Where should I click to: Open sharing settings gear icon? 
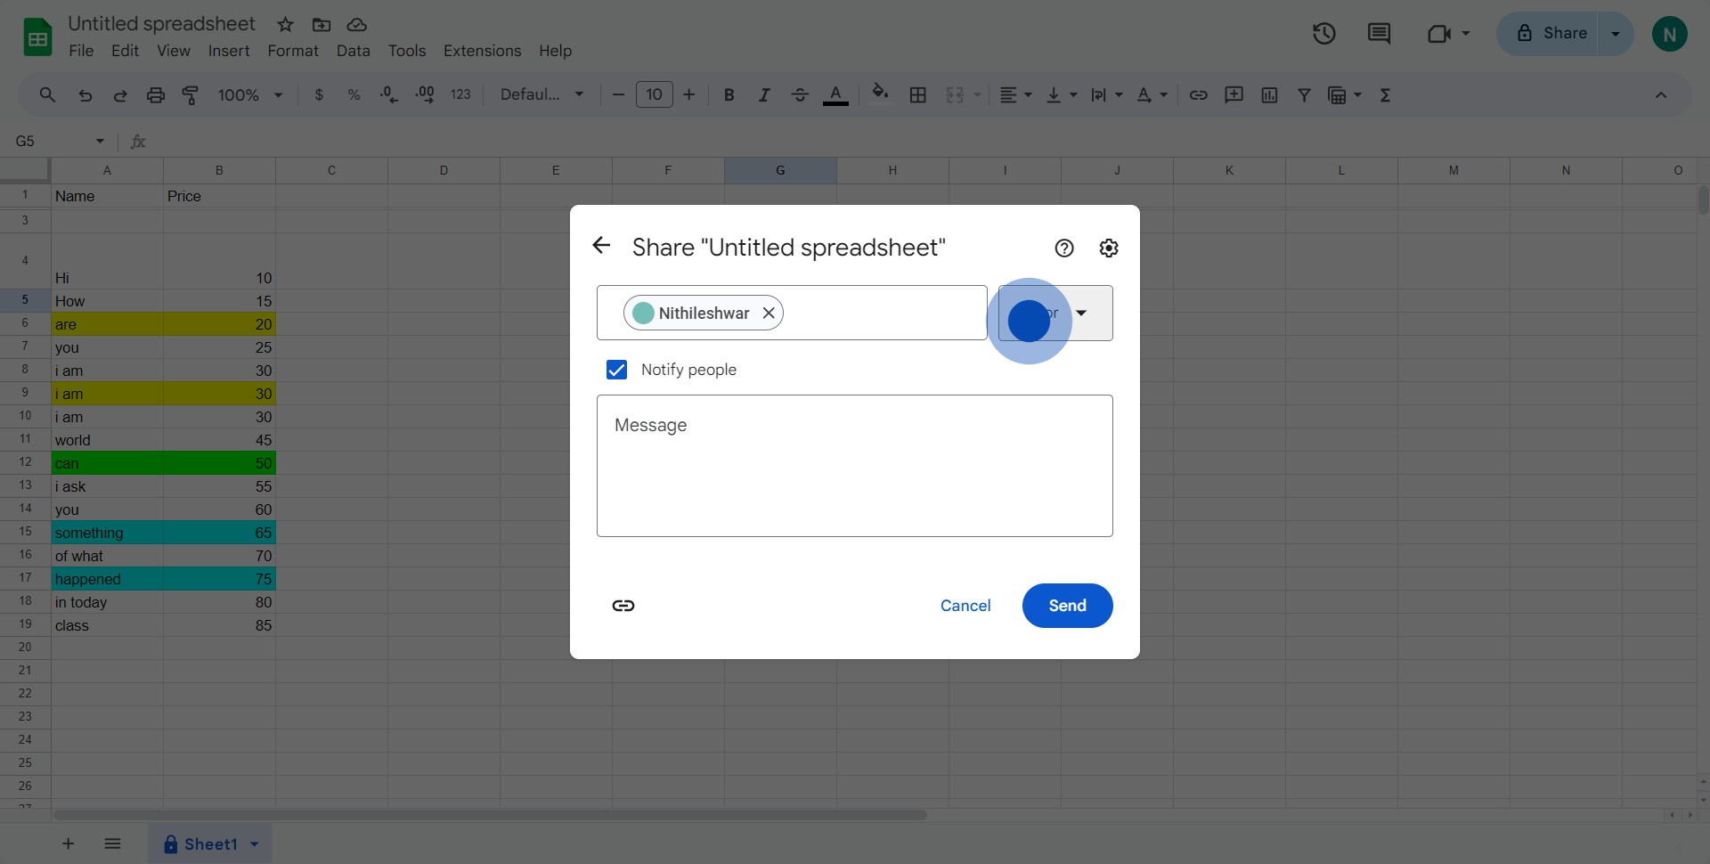pyautogui.click(x=1109, y=249)
